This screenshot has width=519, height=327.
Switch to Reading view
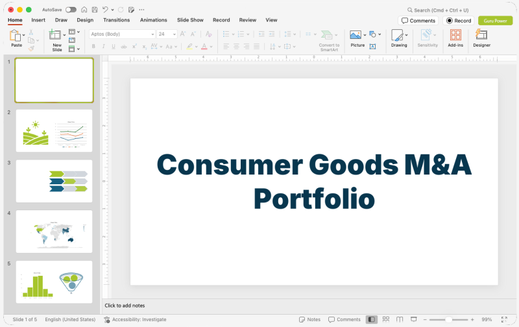click(400, 319)
